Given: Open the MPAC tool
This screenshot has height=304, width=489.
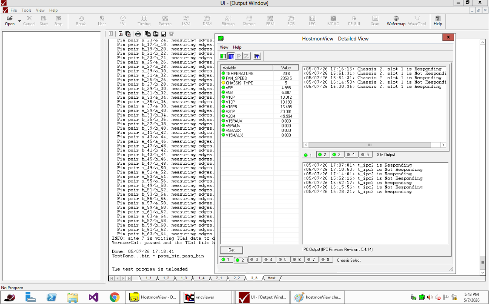Looking at the screenshot, I should point(333,20).
